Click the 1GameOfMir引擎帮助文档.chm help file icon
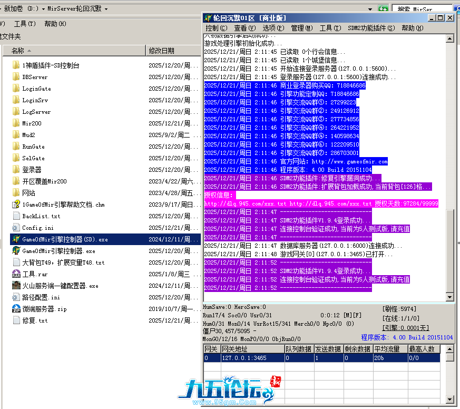 point(16,204)
